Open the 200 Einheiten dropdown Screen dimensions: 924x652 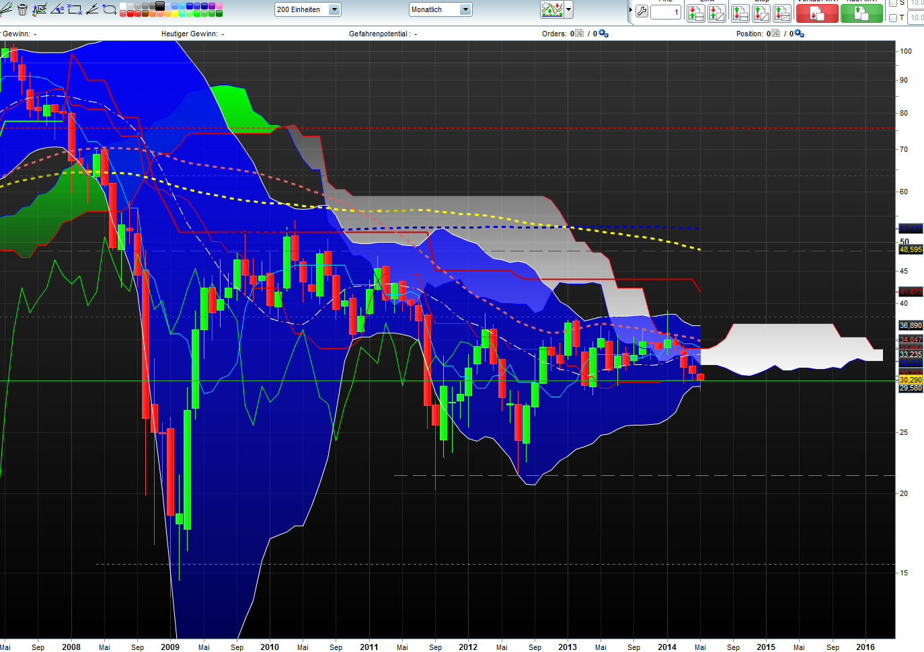(x=334, y=9)
